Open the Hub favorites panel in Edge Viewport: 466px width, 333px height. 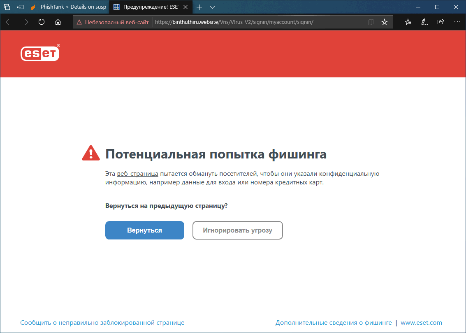[408, 22]
